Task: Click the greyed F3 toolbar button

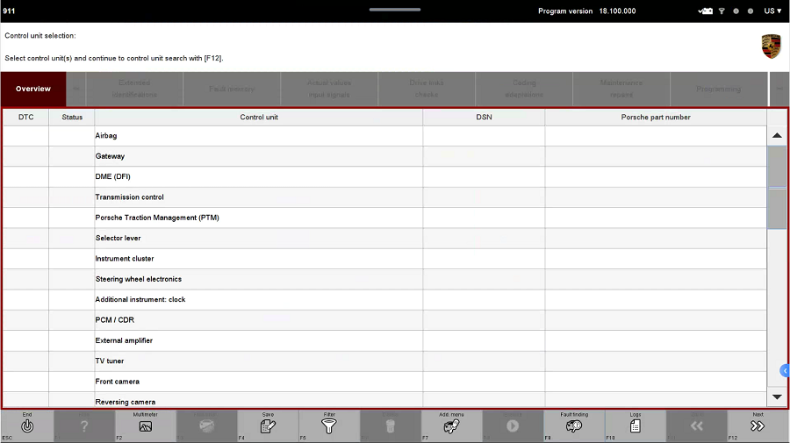Action: 206,426
